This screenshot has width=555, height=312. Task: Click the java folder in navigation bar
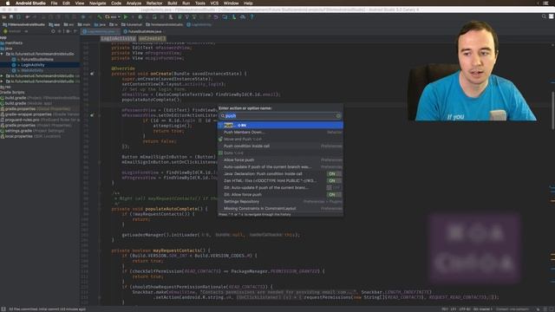click(x=101, y=25)
